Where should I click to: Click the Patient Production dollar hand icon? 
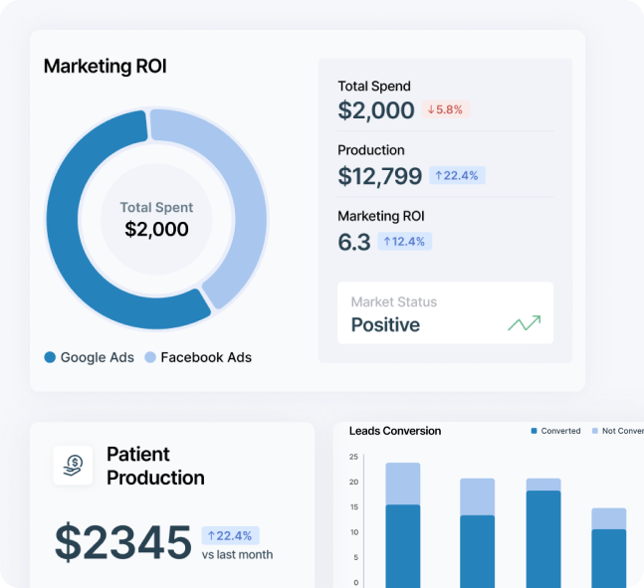click(x=73, y=465)
